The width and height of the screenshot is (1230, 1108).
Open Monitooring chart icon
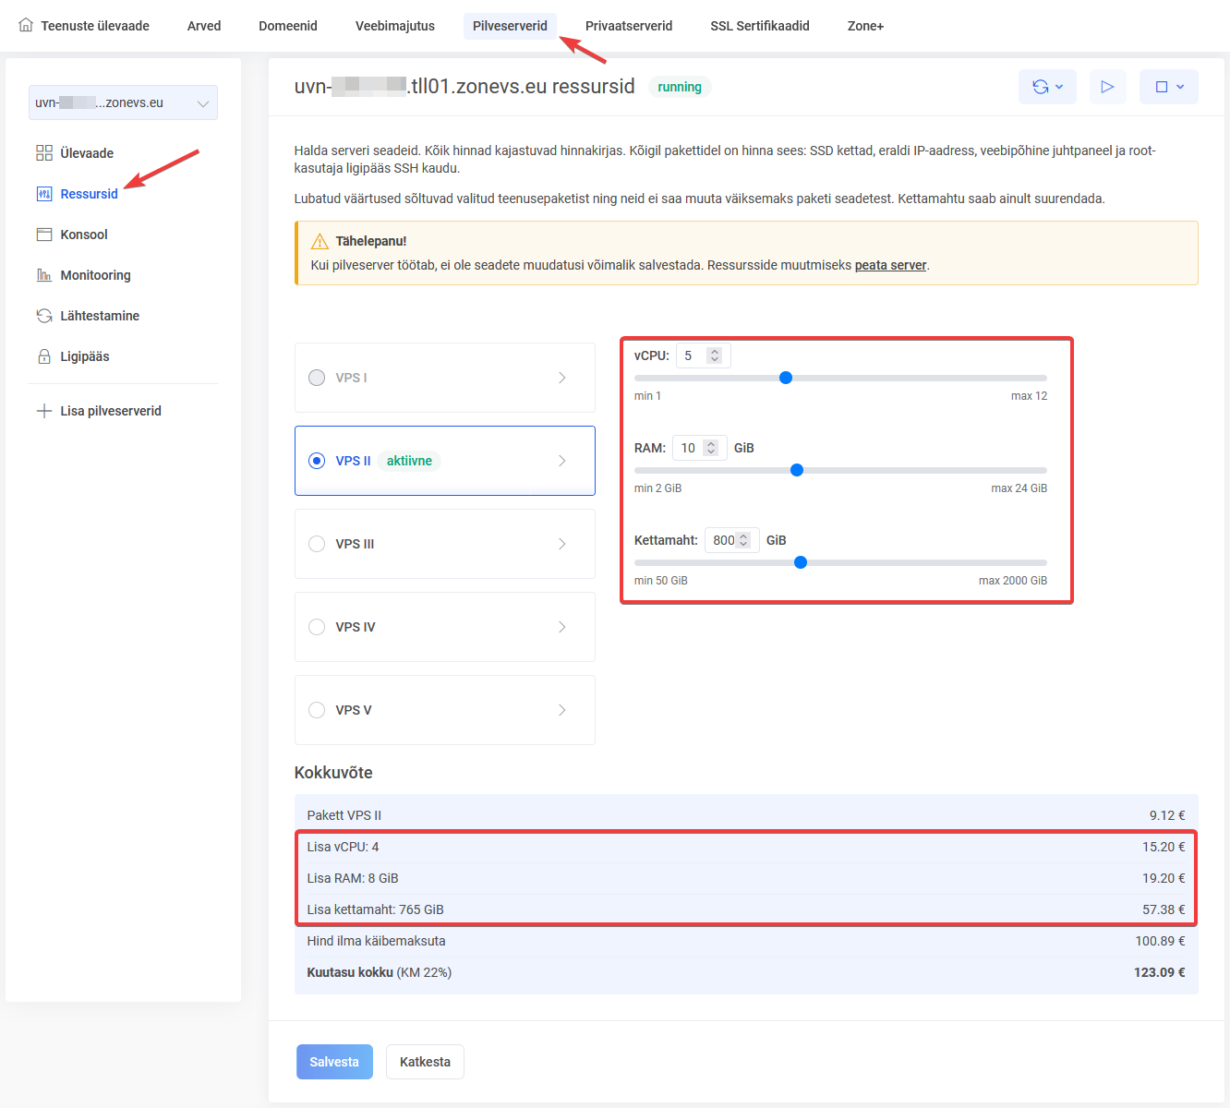(x=44, y=275)
